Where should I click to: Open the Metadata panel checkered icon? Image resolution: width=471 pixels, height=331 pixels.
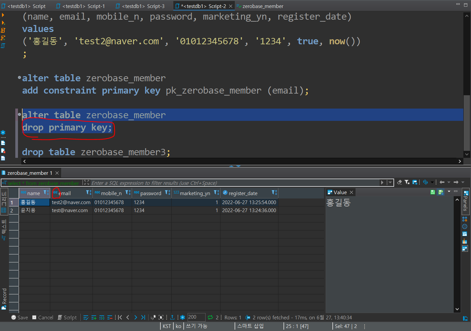(x=465, y=234)
